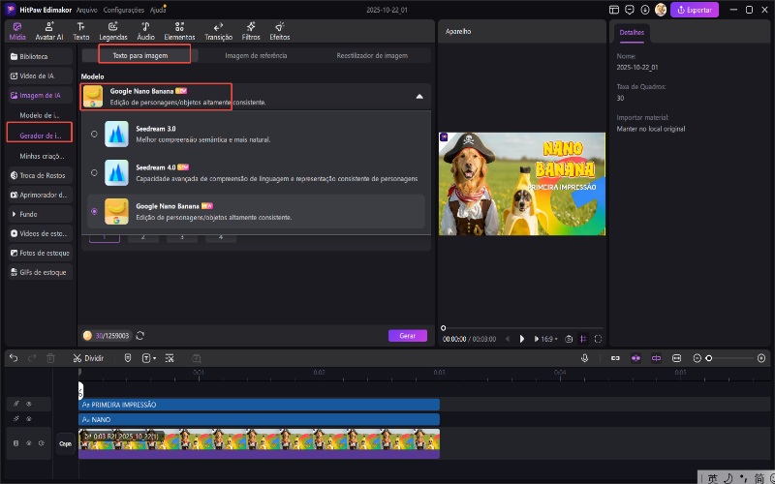This screenshot has width=775, height=484.
Task: Open the 16:9 aspect ratio dropdown
Action: tap(548, 339)
